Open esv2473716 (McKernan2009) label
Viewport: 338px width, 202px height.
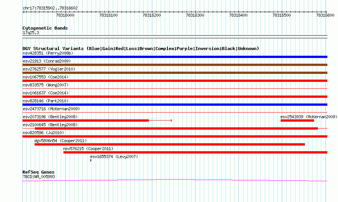coord(51,109)
